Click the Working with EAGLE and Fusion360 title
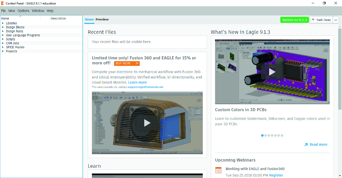The image size is (342, 178). [255, 169]
